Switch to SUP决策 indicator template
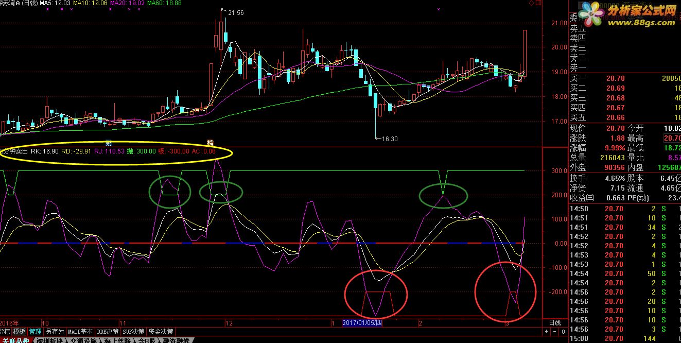This screenshot has width=681, height=343. pyautogui.click(x=133, y=332)
